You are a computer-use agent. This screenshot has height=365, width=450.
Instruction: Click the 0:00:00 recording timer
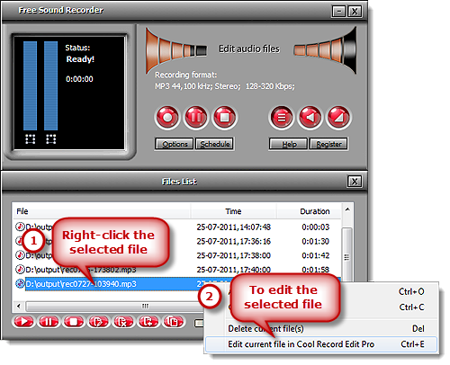79,79
